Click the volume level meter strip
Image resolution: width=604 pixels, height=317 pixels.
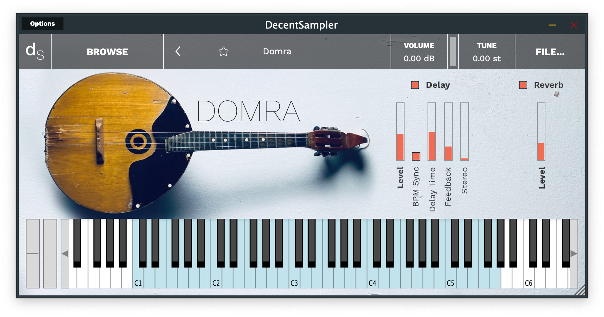[x=452, y=52]
